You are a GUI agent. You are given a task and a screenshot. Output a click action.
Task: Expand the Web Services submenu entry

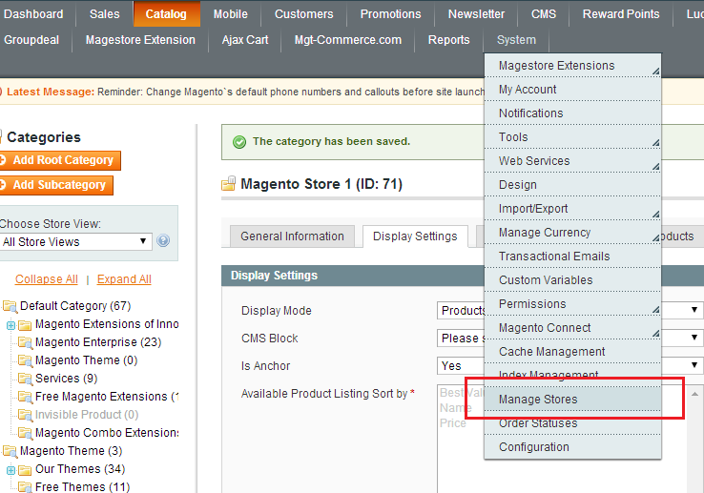coord(572,161)
